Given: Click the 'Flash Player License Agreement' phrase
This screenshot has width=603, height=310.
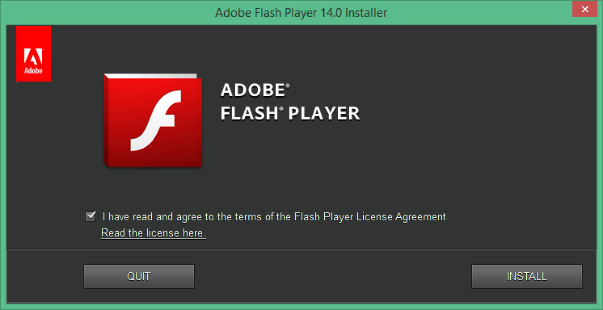Looking at the screenshot, I should pos(371,217).
